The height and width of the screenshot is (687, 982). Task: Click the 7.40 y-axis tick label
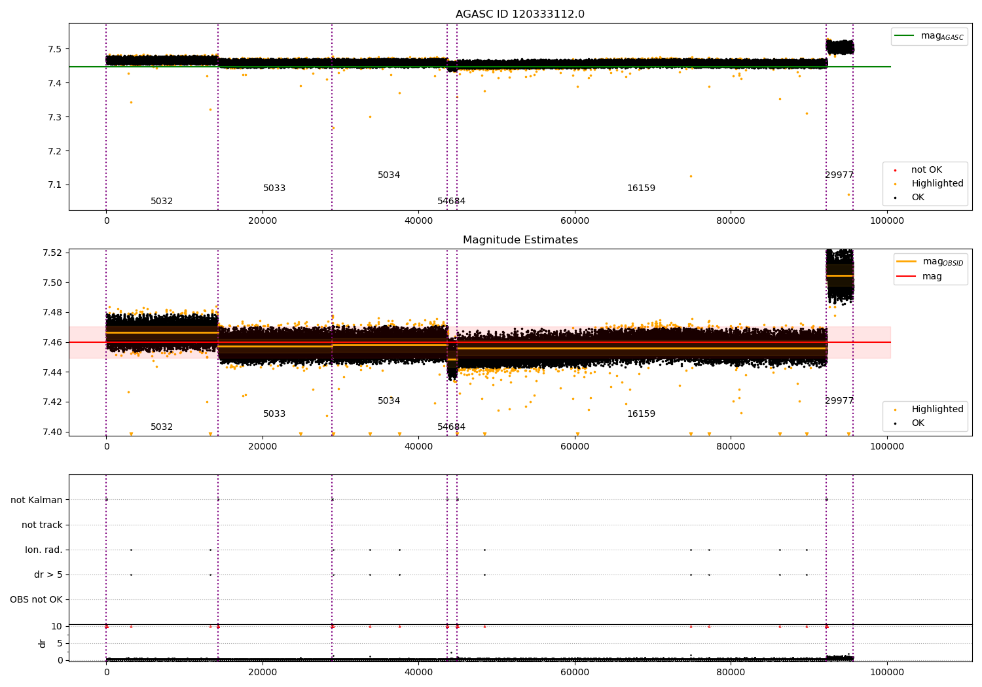[x=52, y=432]
